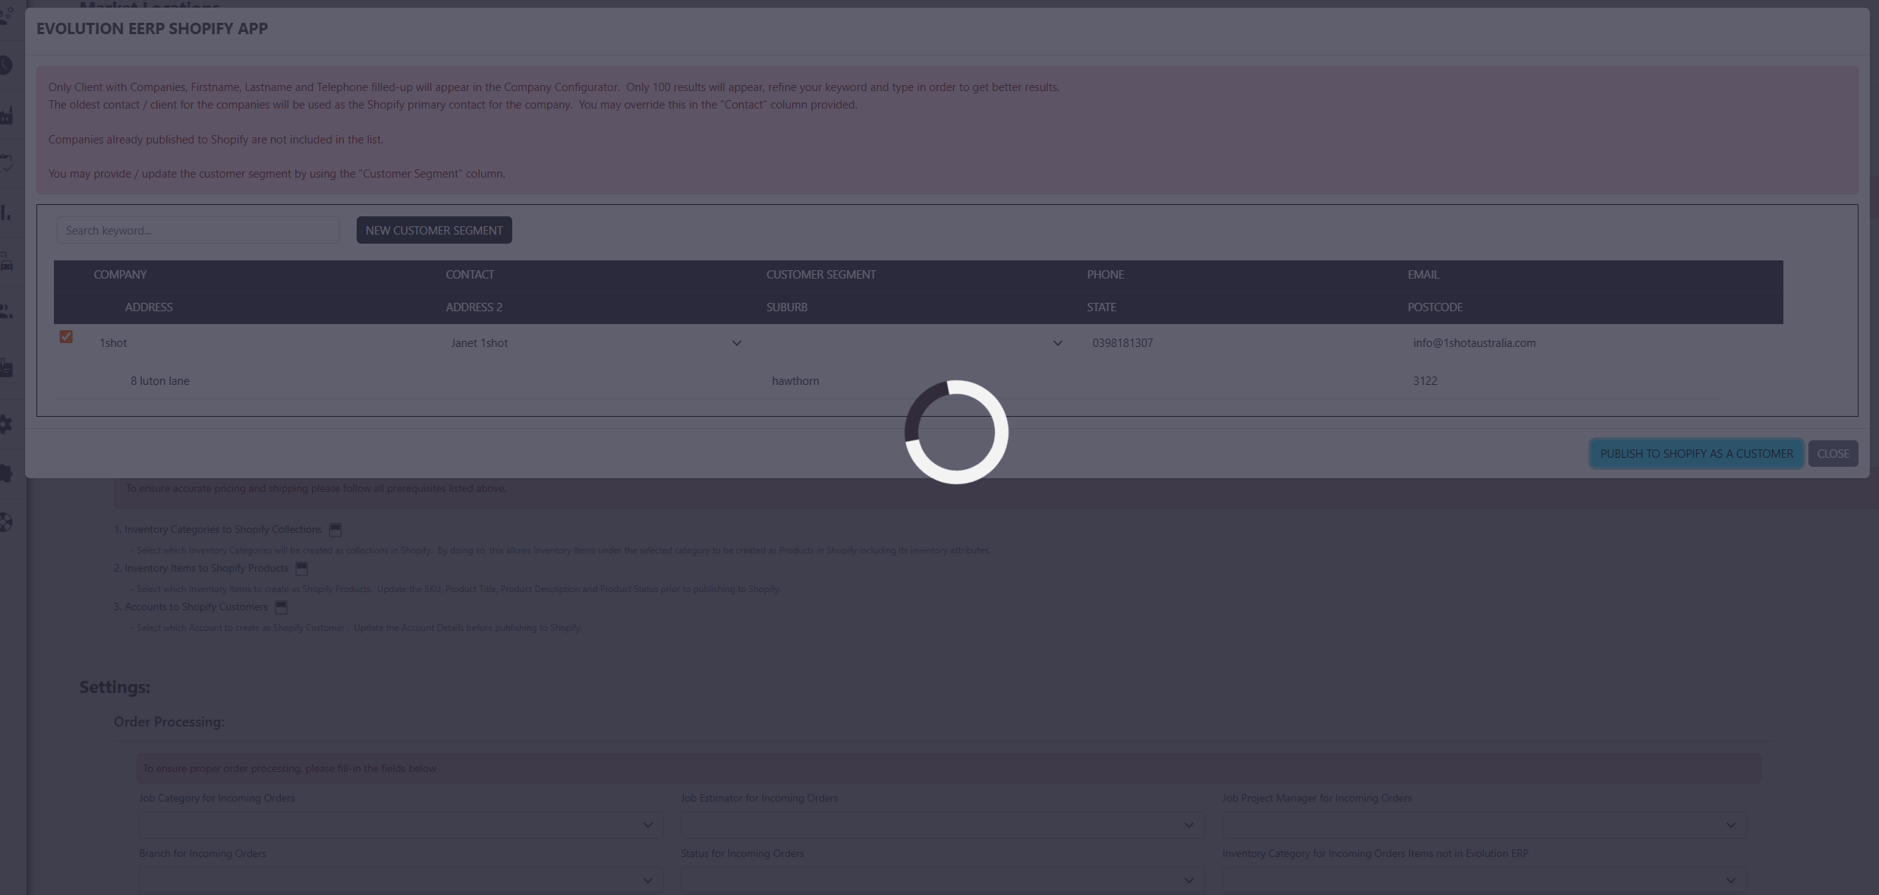
Task: Open Inventory Categories to Shopify Collections window icon
Action: [335, 529]
